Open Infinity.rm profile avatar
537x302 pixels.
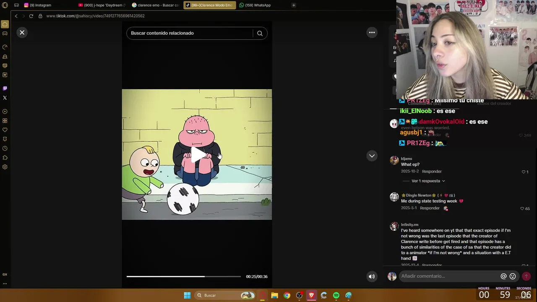(x=394, y=226)
